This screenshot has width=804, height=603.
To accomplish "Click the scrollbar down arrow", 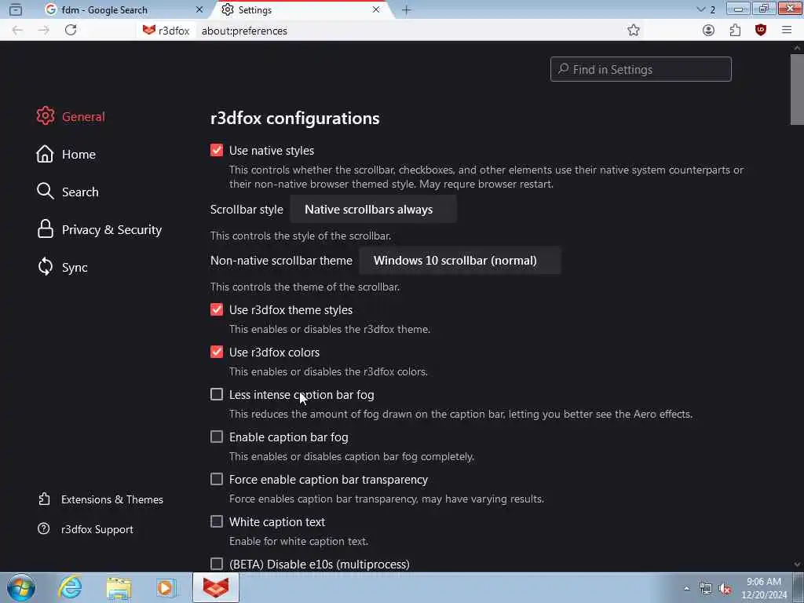I will [797, 565].
